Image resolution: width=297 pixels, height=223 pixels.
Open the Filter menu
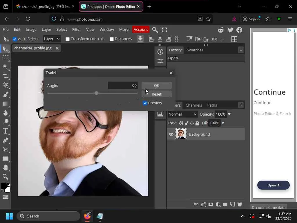(77, 29)
